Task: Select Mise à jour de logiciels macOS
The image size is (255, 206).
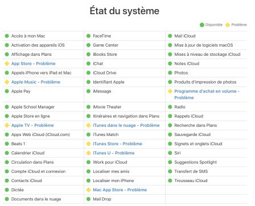Action: 204,45
